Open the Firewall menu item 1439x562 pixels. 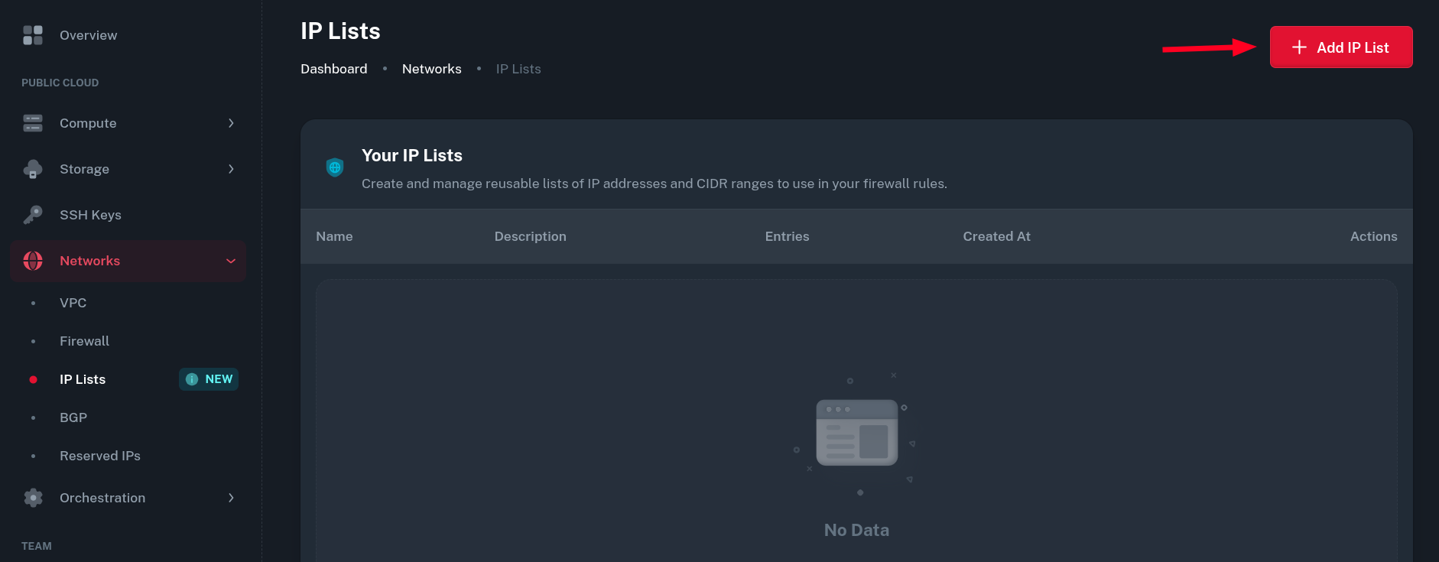click(84, 341)
